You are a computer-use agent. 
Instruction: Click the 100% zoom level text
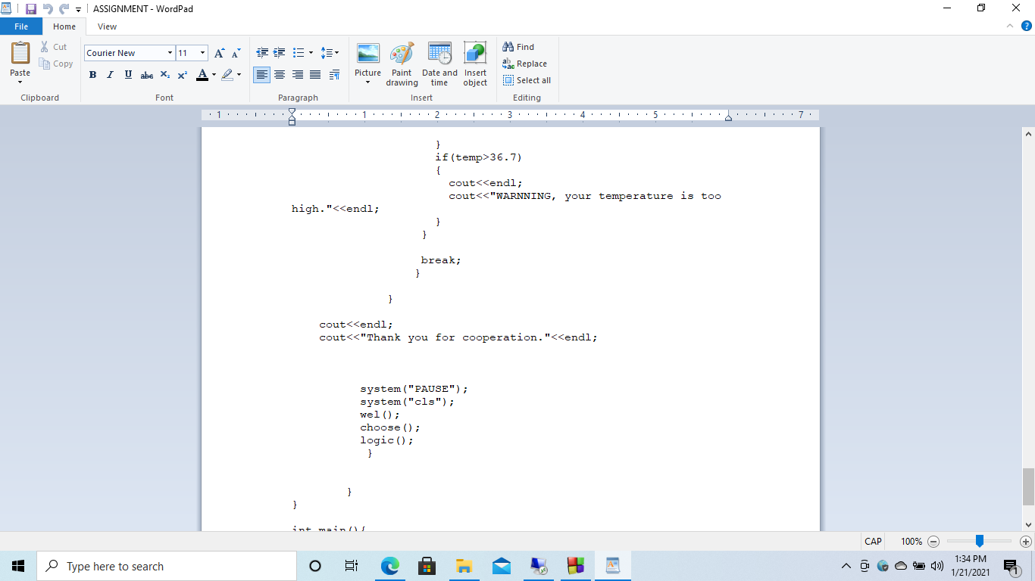pyautogui.click(x=911, y=542)
